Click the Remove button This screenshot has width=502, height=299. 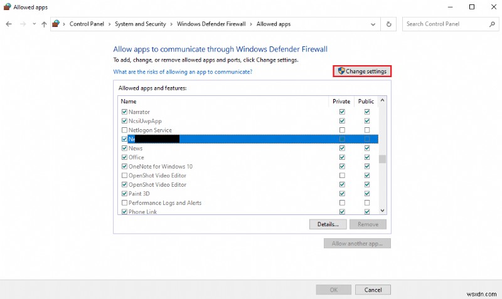pos(368,224)
